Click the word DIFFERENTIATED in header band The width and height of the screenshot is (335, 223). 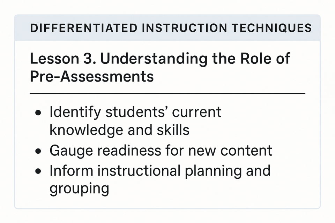(83, 28)
